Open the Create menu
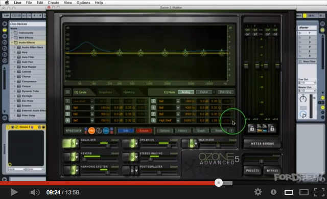 (53, 3)
